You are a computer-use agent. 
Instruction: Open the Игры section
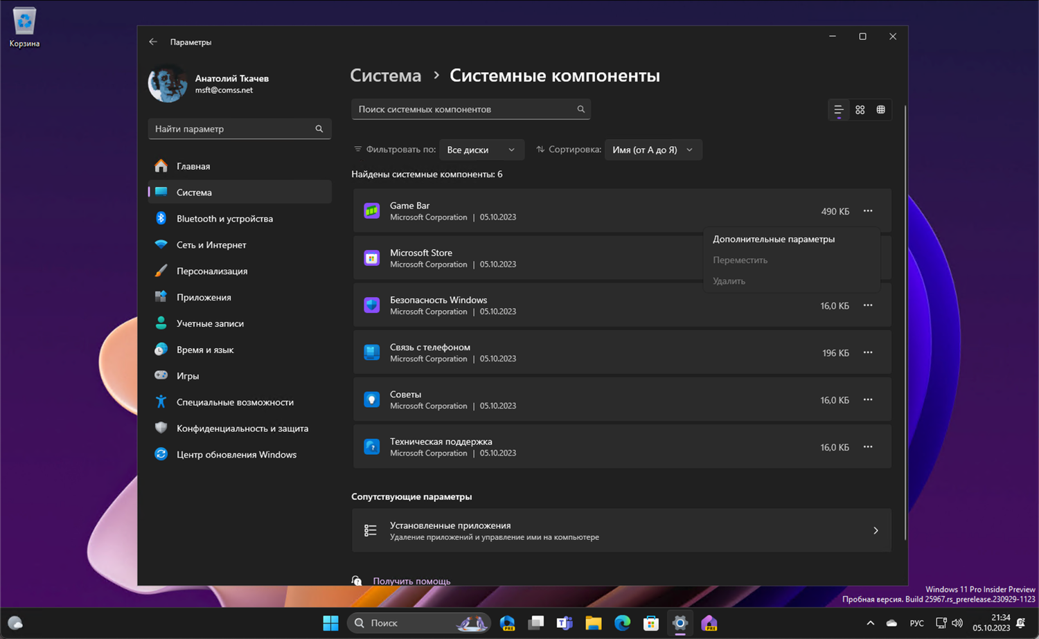click(x=240, y=376)
